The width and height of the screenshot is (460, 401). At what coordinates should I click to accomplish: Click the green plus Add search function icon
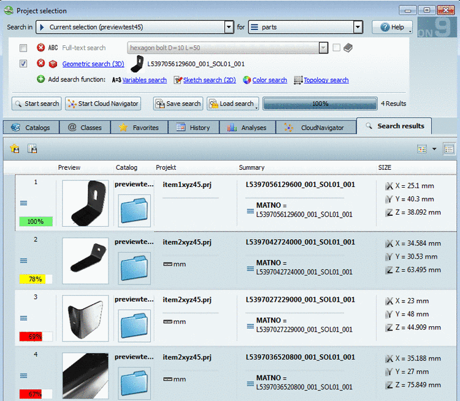coord(40,79)
